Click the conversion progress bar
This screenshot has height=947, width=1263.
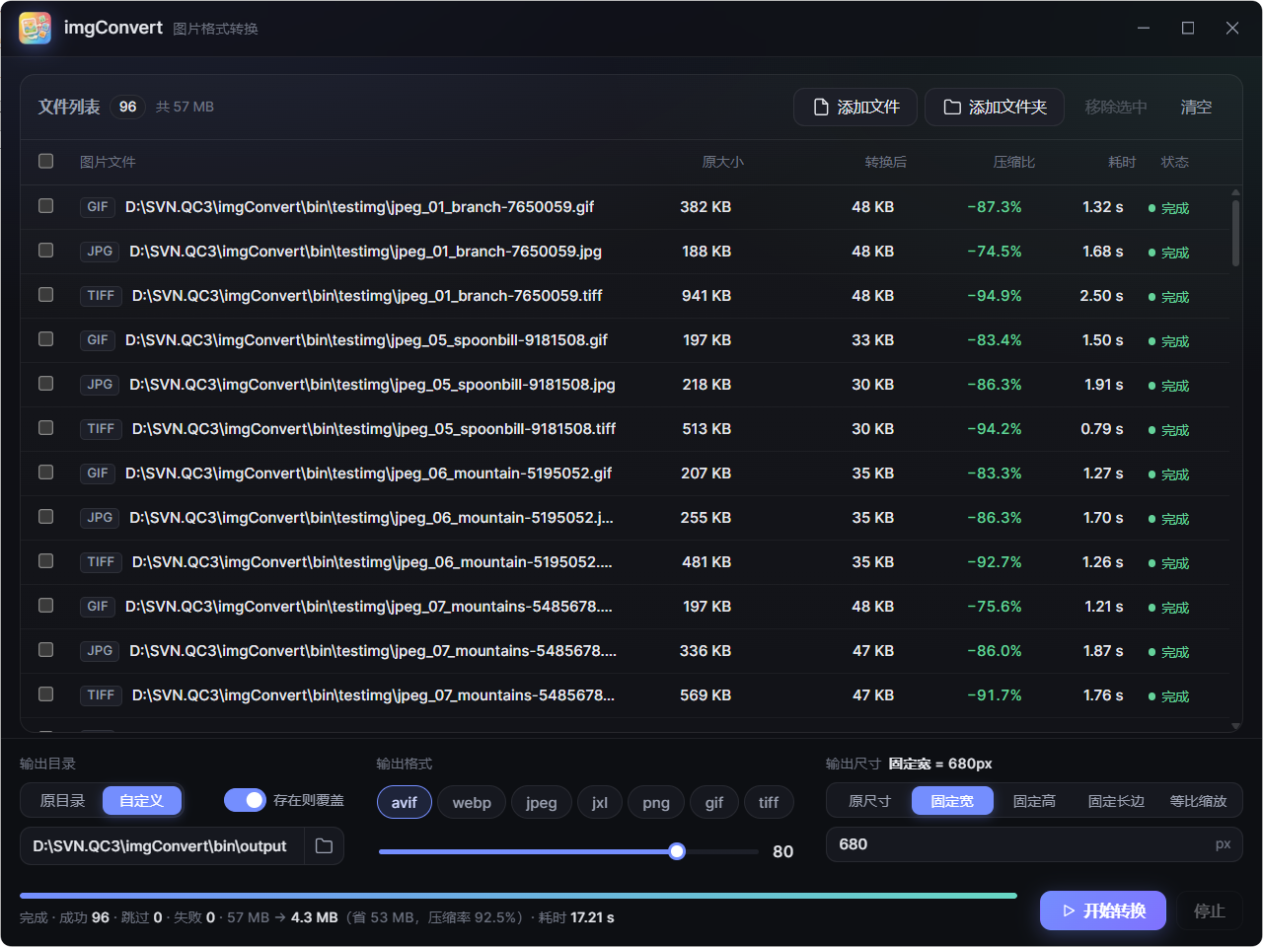pyautogui.click(x=518, y=896)
